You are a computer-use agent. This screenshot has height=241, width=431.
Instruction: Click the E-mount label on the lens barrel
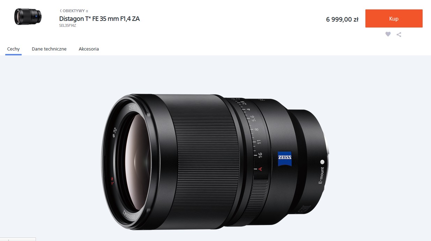click(x=321, y=176)
